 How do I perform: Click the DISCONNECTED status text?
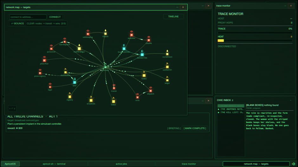(x=227, y=46)
